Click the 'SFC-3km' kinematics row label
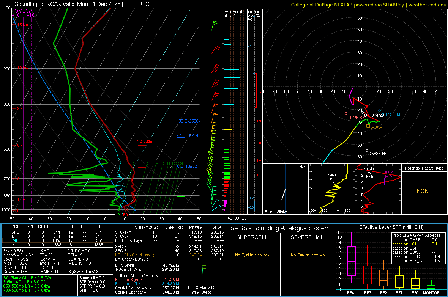Screen dimensions: 448x297 123,236
